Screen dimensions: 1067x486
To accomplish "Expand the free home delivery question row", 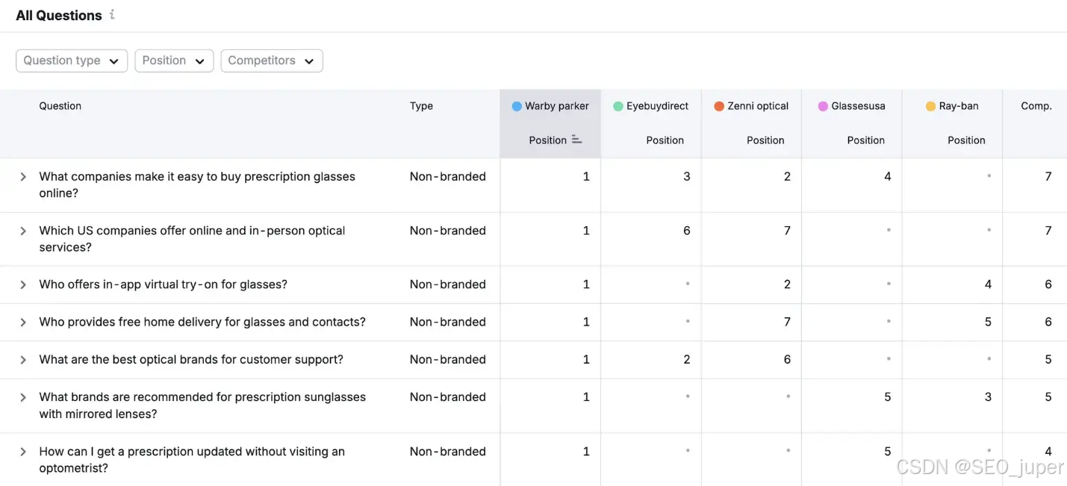I will click(x=23, y=323).
